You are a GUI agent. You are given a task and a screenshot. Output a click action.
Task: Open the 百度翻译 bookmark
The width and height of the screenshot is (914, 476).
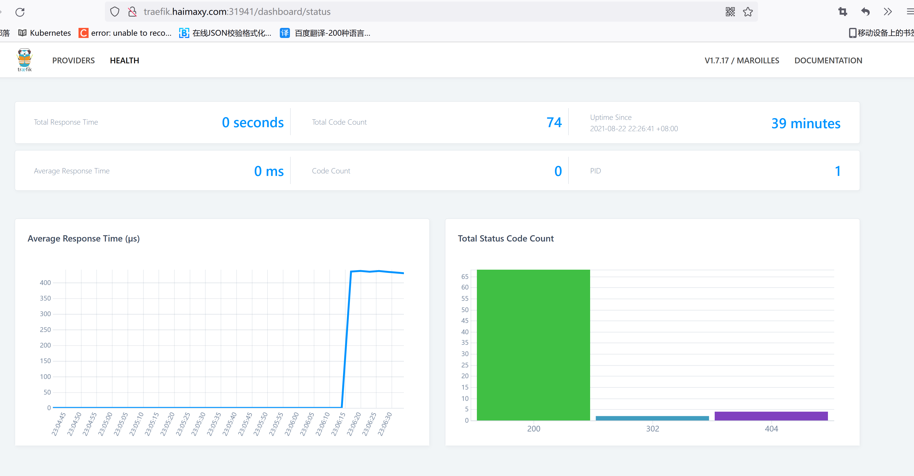click(325, 33)
